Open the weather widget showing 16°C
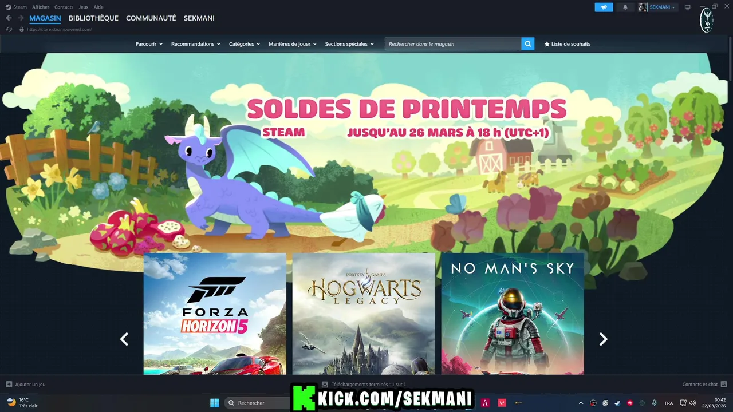The width and height of the screenshot is (733, 412). [22, 403]
